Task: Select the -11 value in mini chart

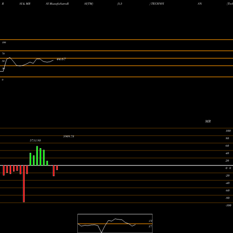Action: coord(150,221)
